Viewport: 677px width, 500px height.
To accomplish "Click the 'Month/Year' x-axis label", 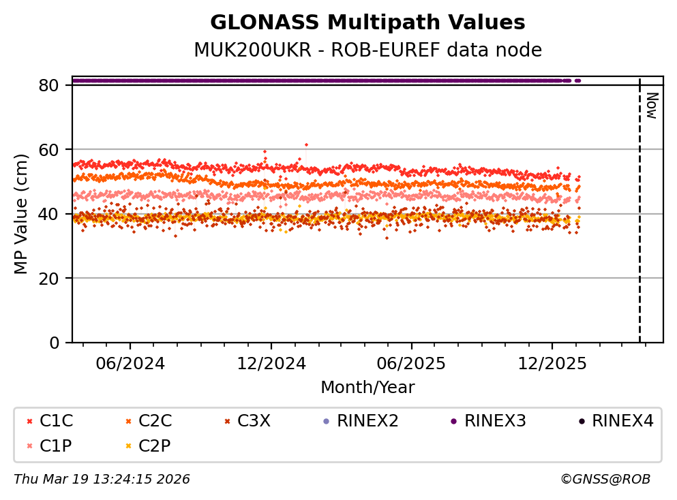I will (367, 388).
